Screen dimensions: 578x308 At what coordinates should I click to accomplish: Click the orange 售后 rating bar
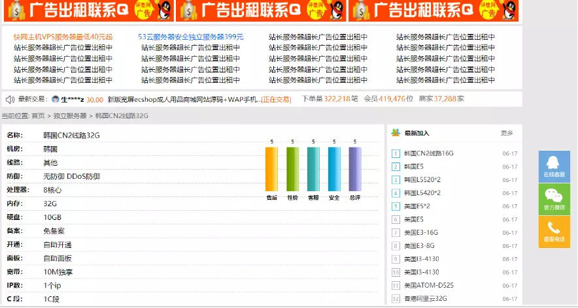click(x=271, y=169)
